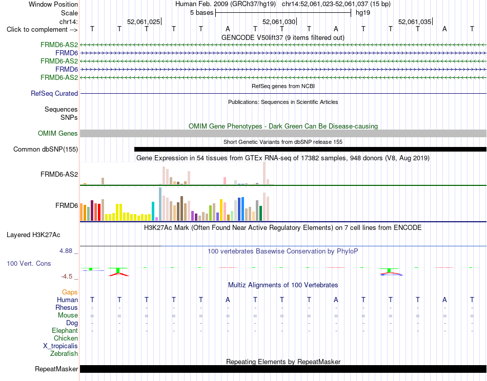The image size is (487, 381).
Task: Open the GTEx Gene Expression track title
Action: [283, 158]
